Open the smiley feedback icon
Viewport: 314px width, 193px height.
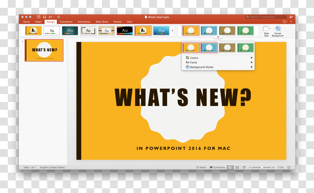pyautogui.click(x=284, y=21)
